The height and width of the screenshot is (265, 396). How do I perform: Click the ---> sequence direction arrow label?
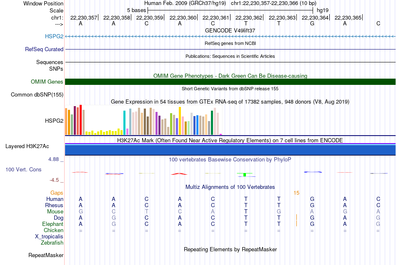[59, 24]
